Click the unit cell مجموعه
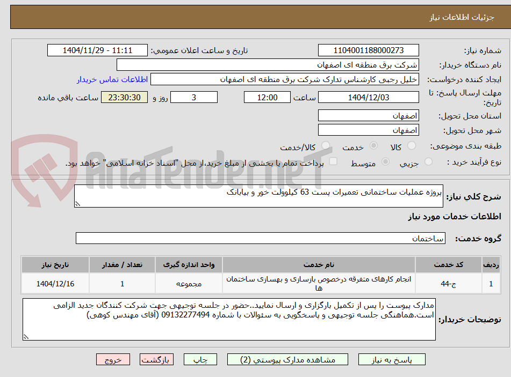 [189, 284]
